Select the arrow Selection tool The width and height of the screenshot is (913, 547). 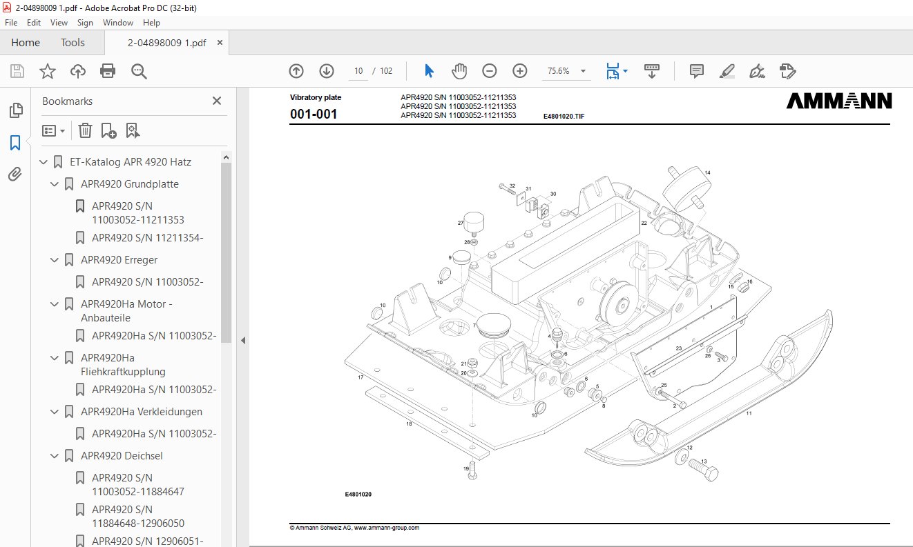coord(429,71)
